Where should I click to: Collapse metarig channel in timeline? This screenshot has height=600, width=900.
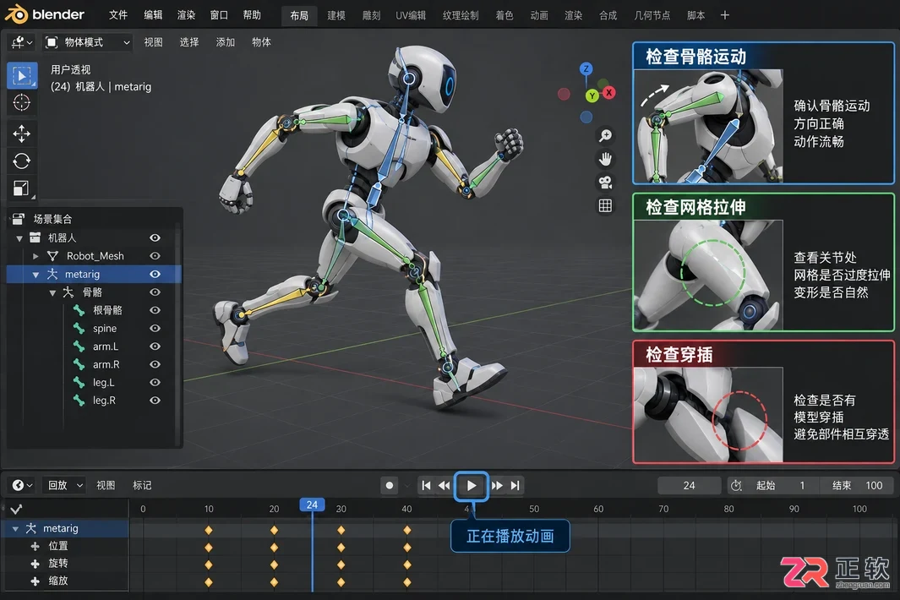tap(15, 529)
